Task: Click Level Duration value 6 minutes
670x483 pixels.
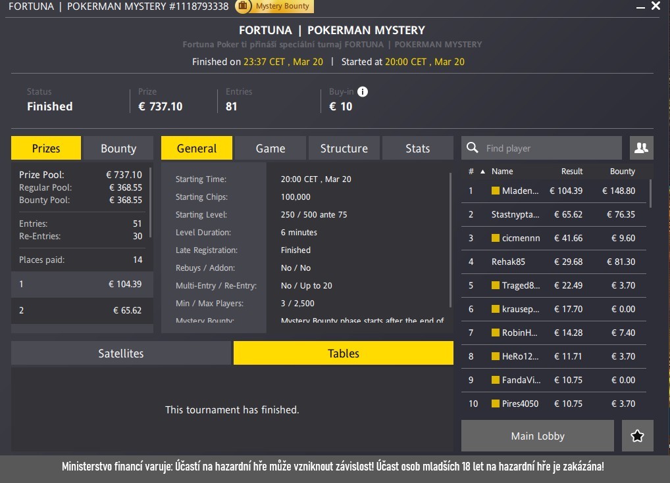Action: click(x=299, y=233)
